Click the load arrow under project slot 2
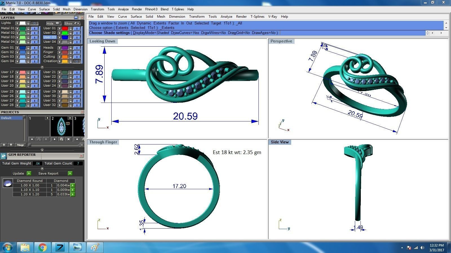451x253 pixels. (x=54, y=139)
